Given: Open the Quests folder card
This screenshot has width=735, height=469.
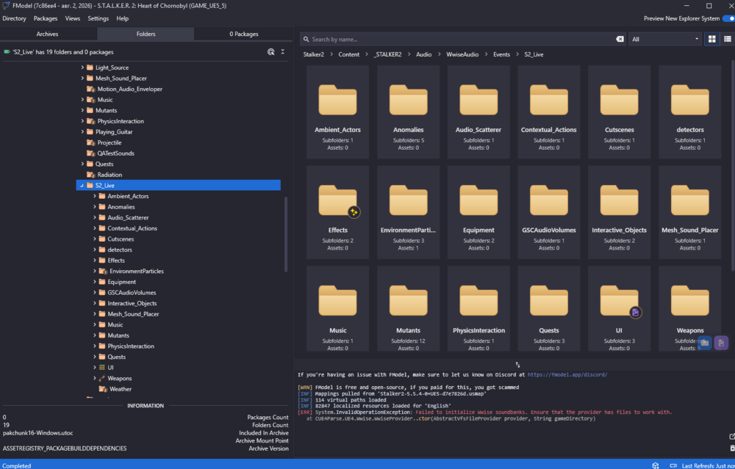Looking at the screenshot, I should click(549, 309).
